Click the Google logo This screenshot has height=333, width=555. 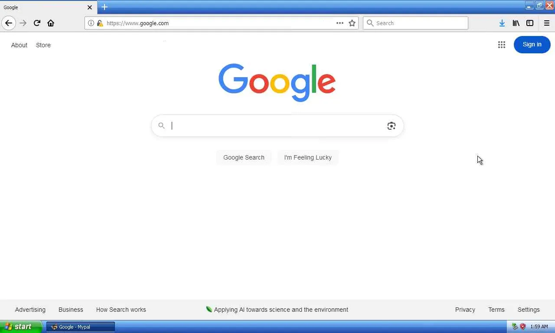(277, 82)
